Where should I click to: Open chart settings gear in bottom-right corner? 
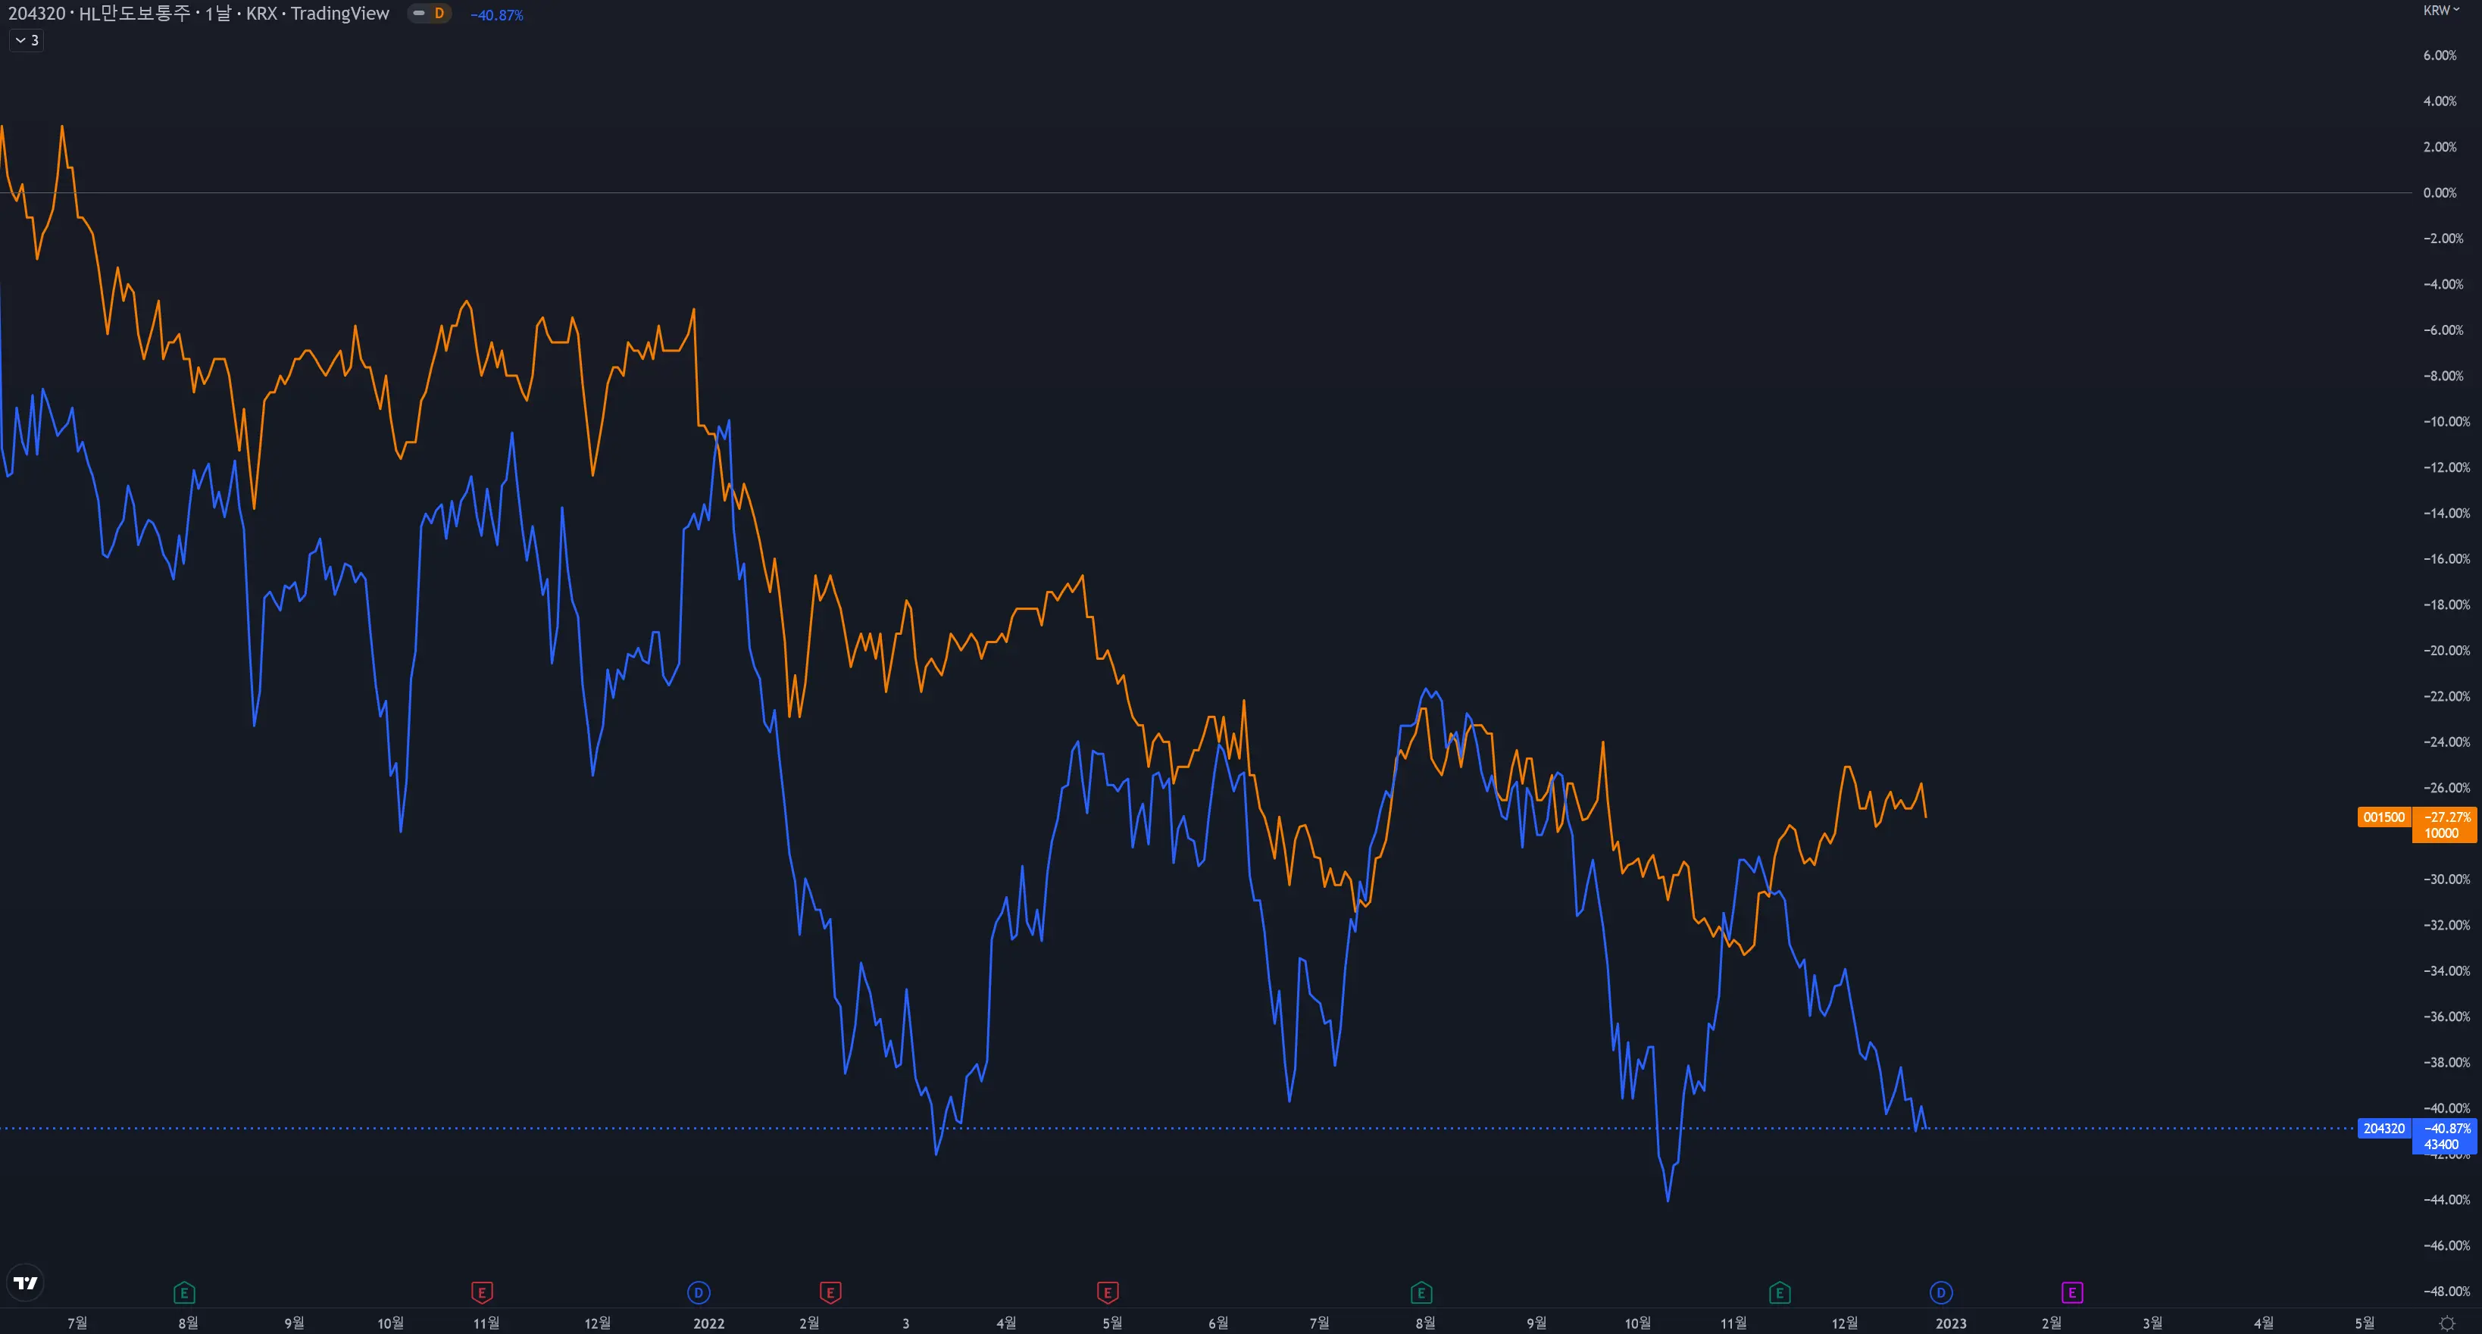[2446, 1323]
